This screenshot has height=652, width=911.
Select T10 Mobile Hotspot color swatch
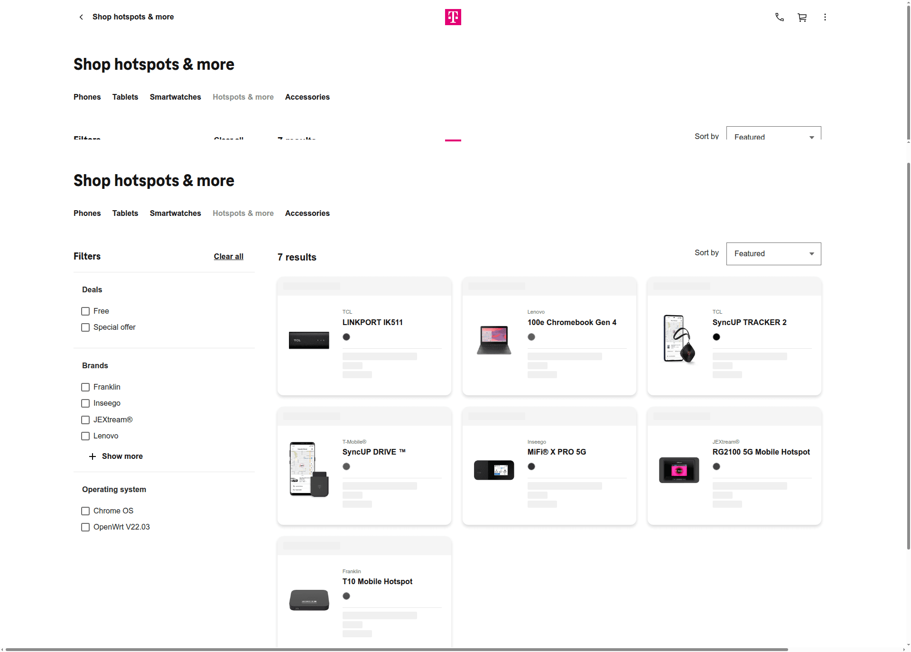pos(346,596)
